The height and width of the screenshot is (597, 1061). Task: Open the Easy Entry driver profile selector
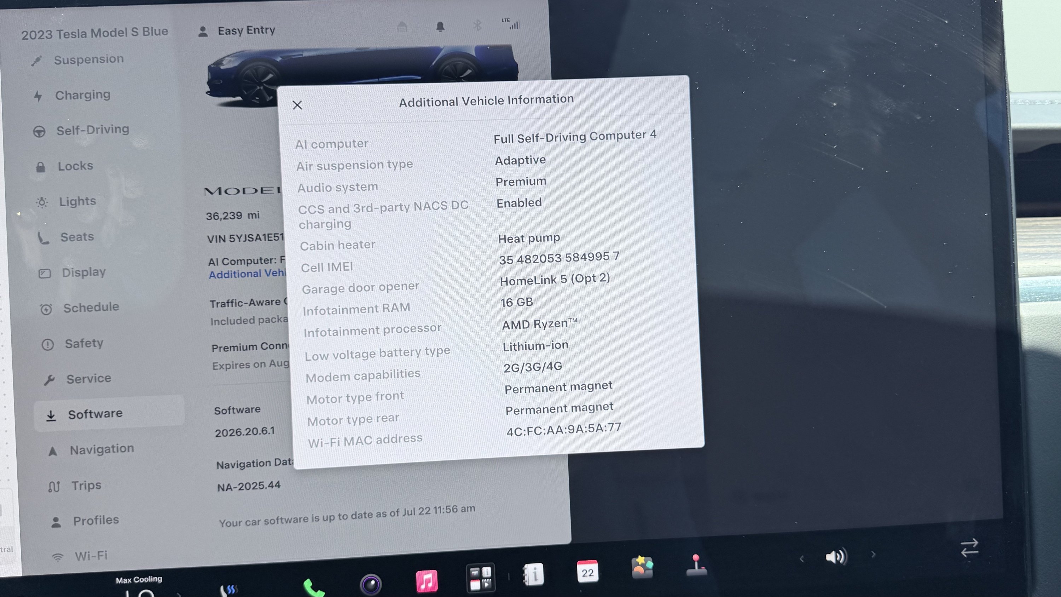click(237, 31)
